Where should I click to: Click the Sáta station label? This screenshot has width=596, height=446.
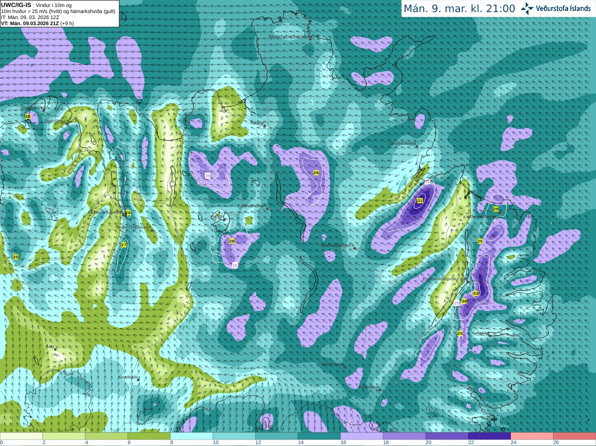click(x=50, y=346)
